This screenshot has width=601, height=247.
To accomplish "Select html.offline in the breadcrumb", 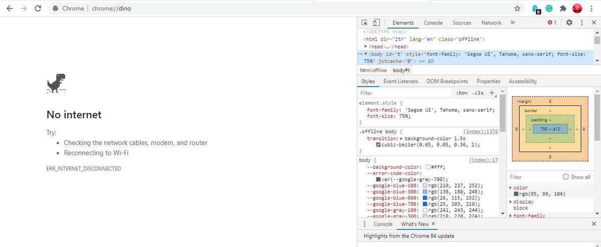I will click(374, 70).
